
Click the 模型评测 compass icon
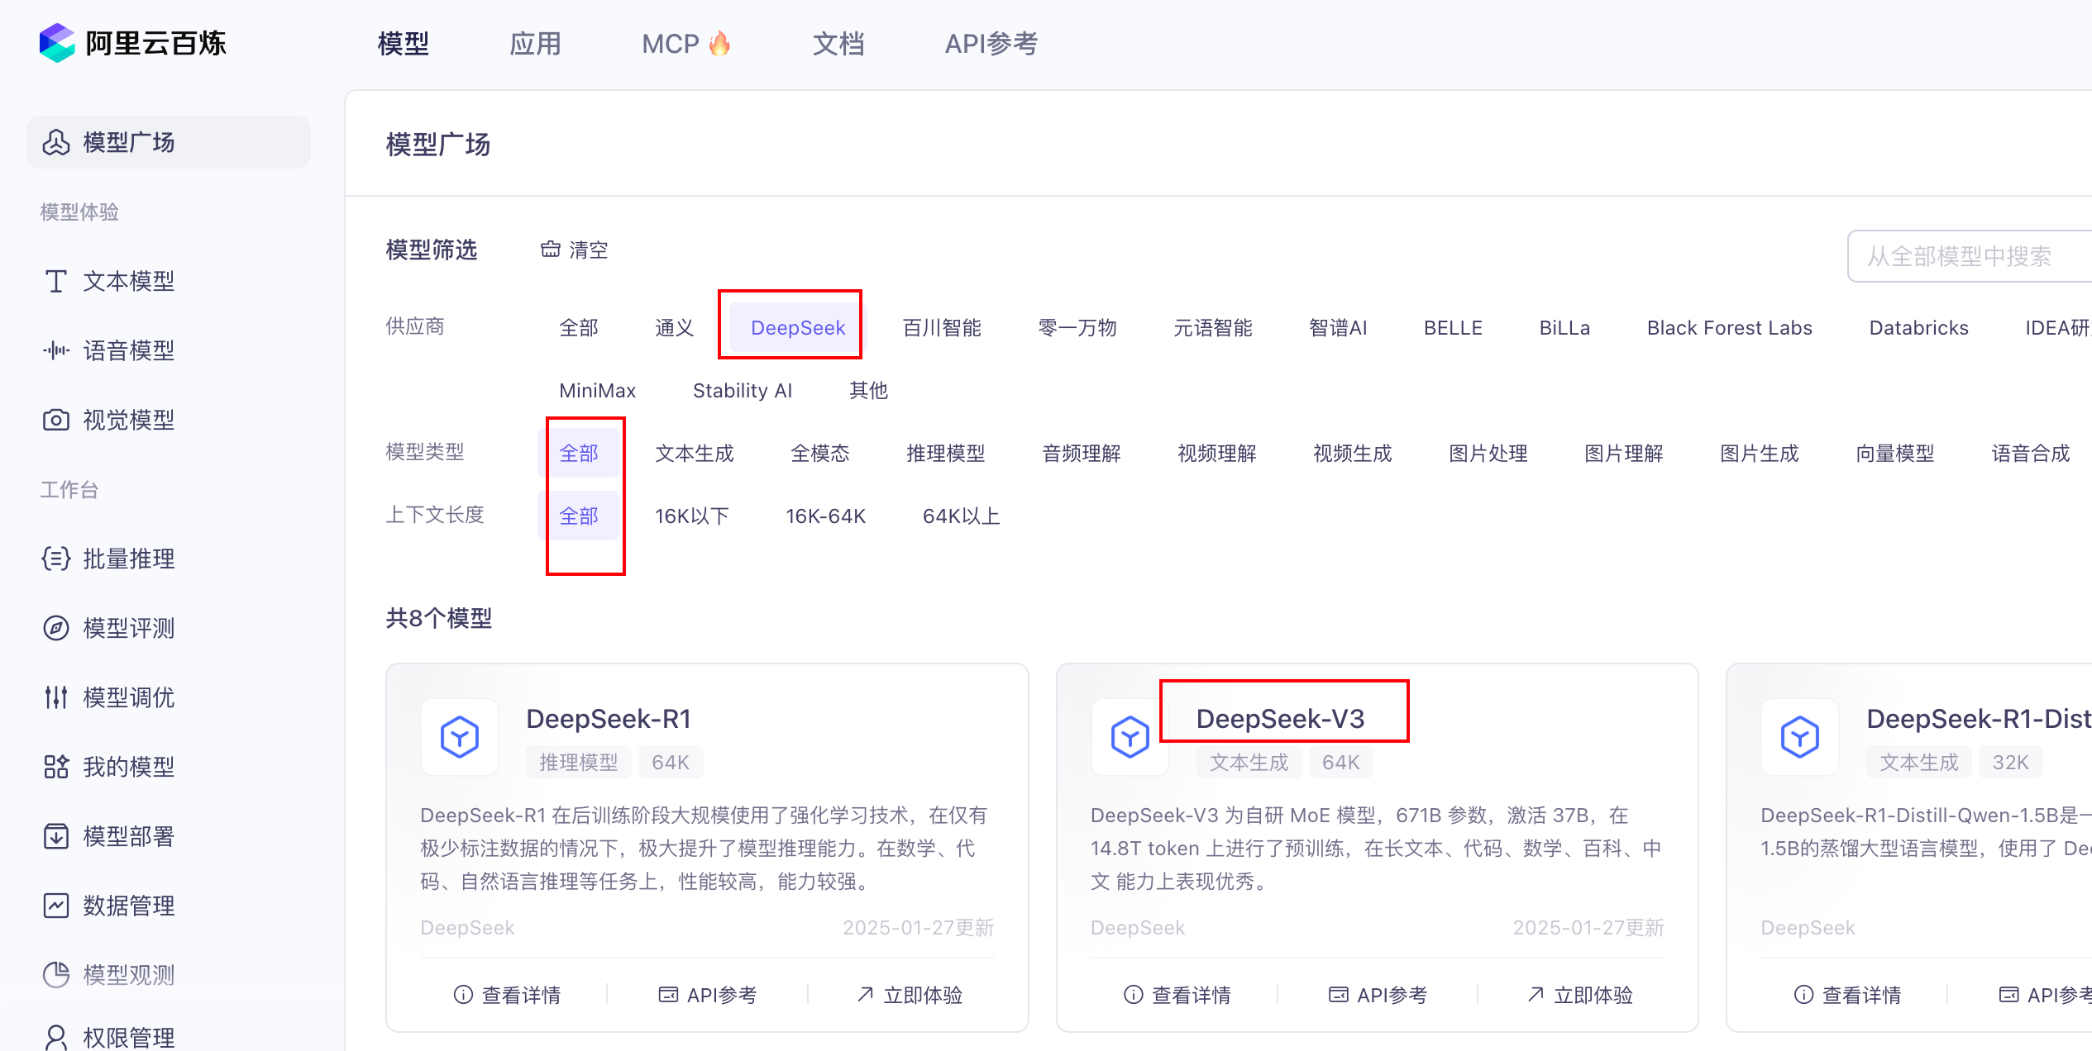[x=56, y=628]
